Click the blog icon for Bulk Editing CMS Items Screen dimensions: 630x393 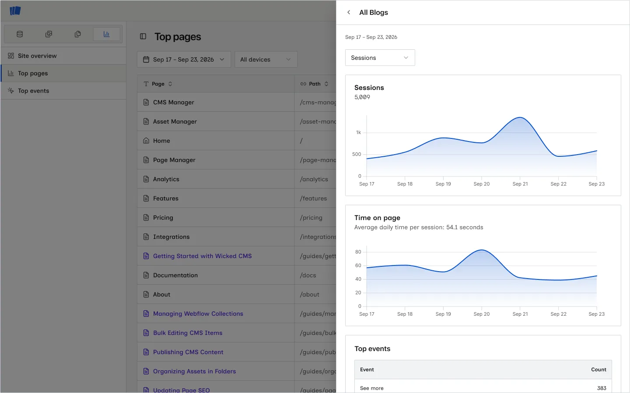pyautogui.click(x=146, y=333)
